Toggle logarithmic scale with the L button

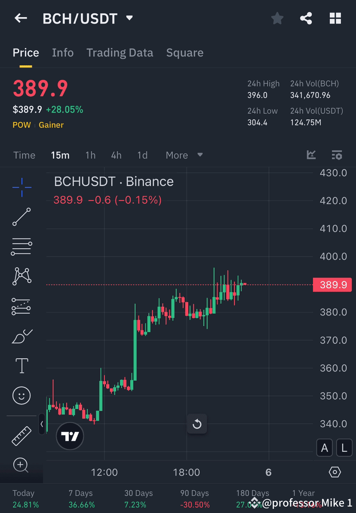[x=344, y=448]
